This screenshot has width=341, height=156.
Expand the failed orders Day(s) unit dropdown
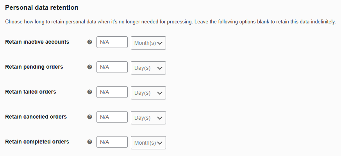click(x=149, y=93)
